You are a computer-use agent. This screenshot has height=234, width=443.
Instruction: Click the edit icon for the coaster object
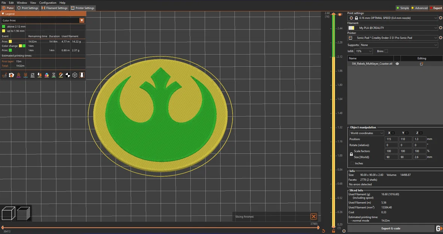coord(422,64)
